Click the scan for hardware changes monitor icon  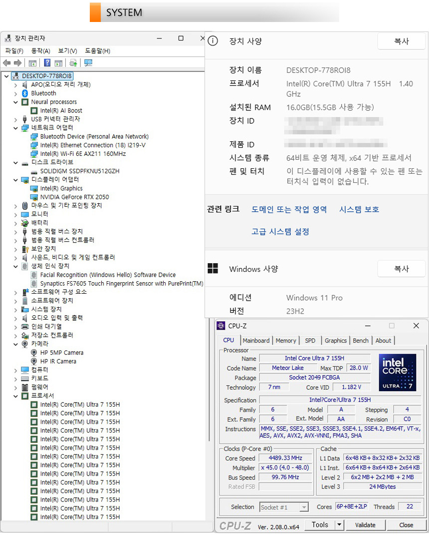(x=88, y=63)
